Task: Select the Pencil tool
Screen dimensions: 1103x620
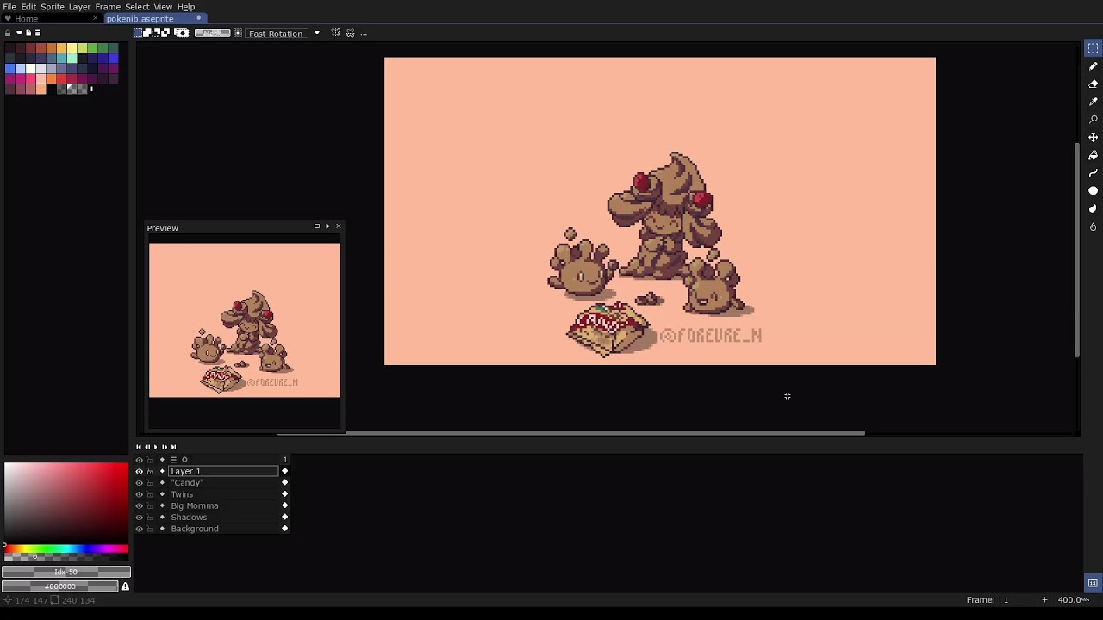Action: pyautogui.click(x=1093, y=66)
